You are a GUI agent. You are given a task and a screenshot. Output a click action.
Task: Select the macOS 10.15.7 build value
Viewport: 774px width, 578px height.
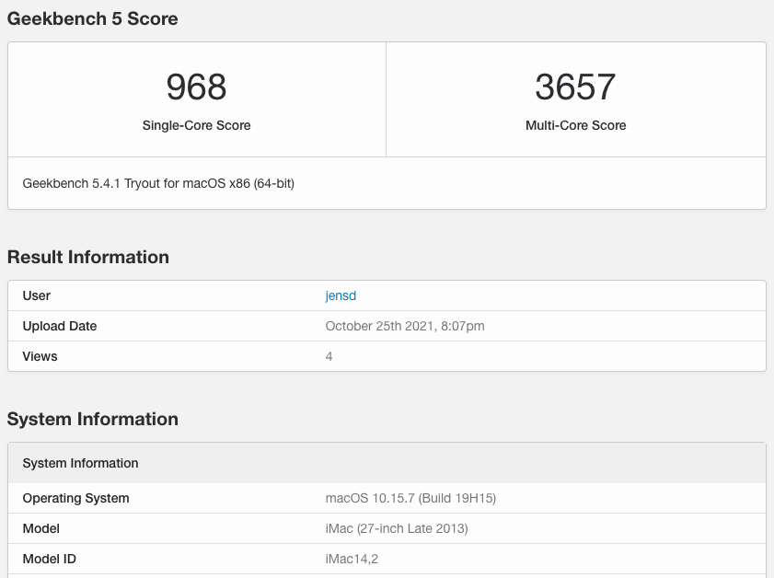(410, 498)
